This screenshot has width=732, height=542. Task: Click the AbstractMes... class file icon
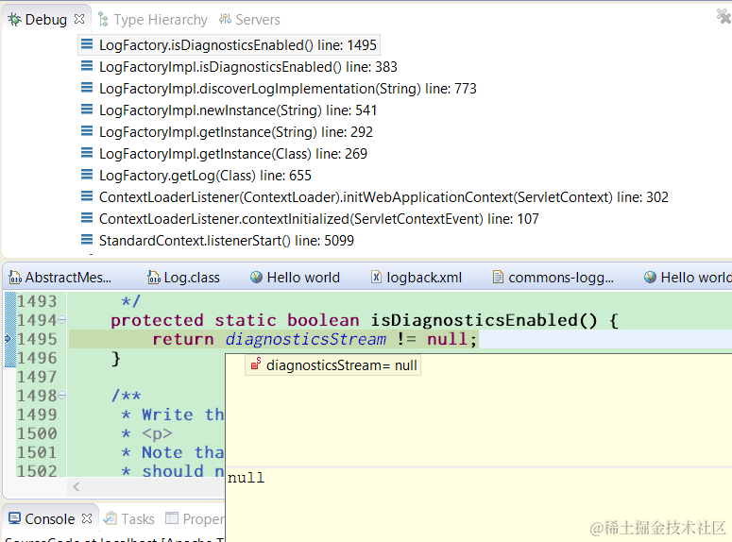point(15,278)
